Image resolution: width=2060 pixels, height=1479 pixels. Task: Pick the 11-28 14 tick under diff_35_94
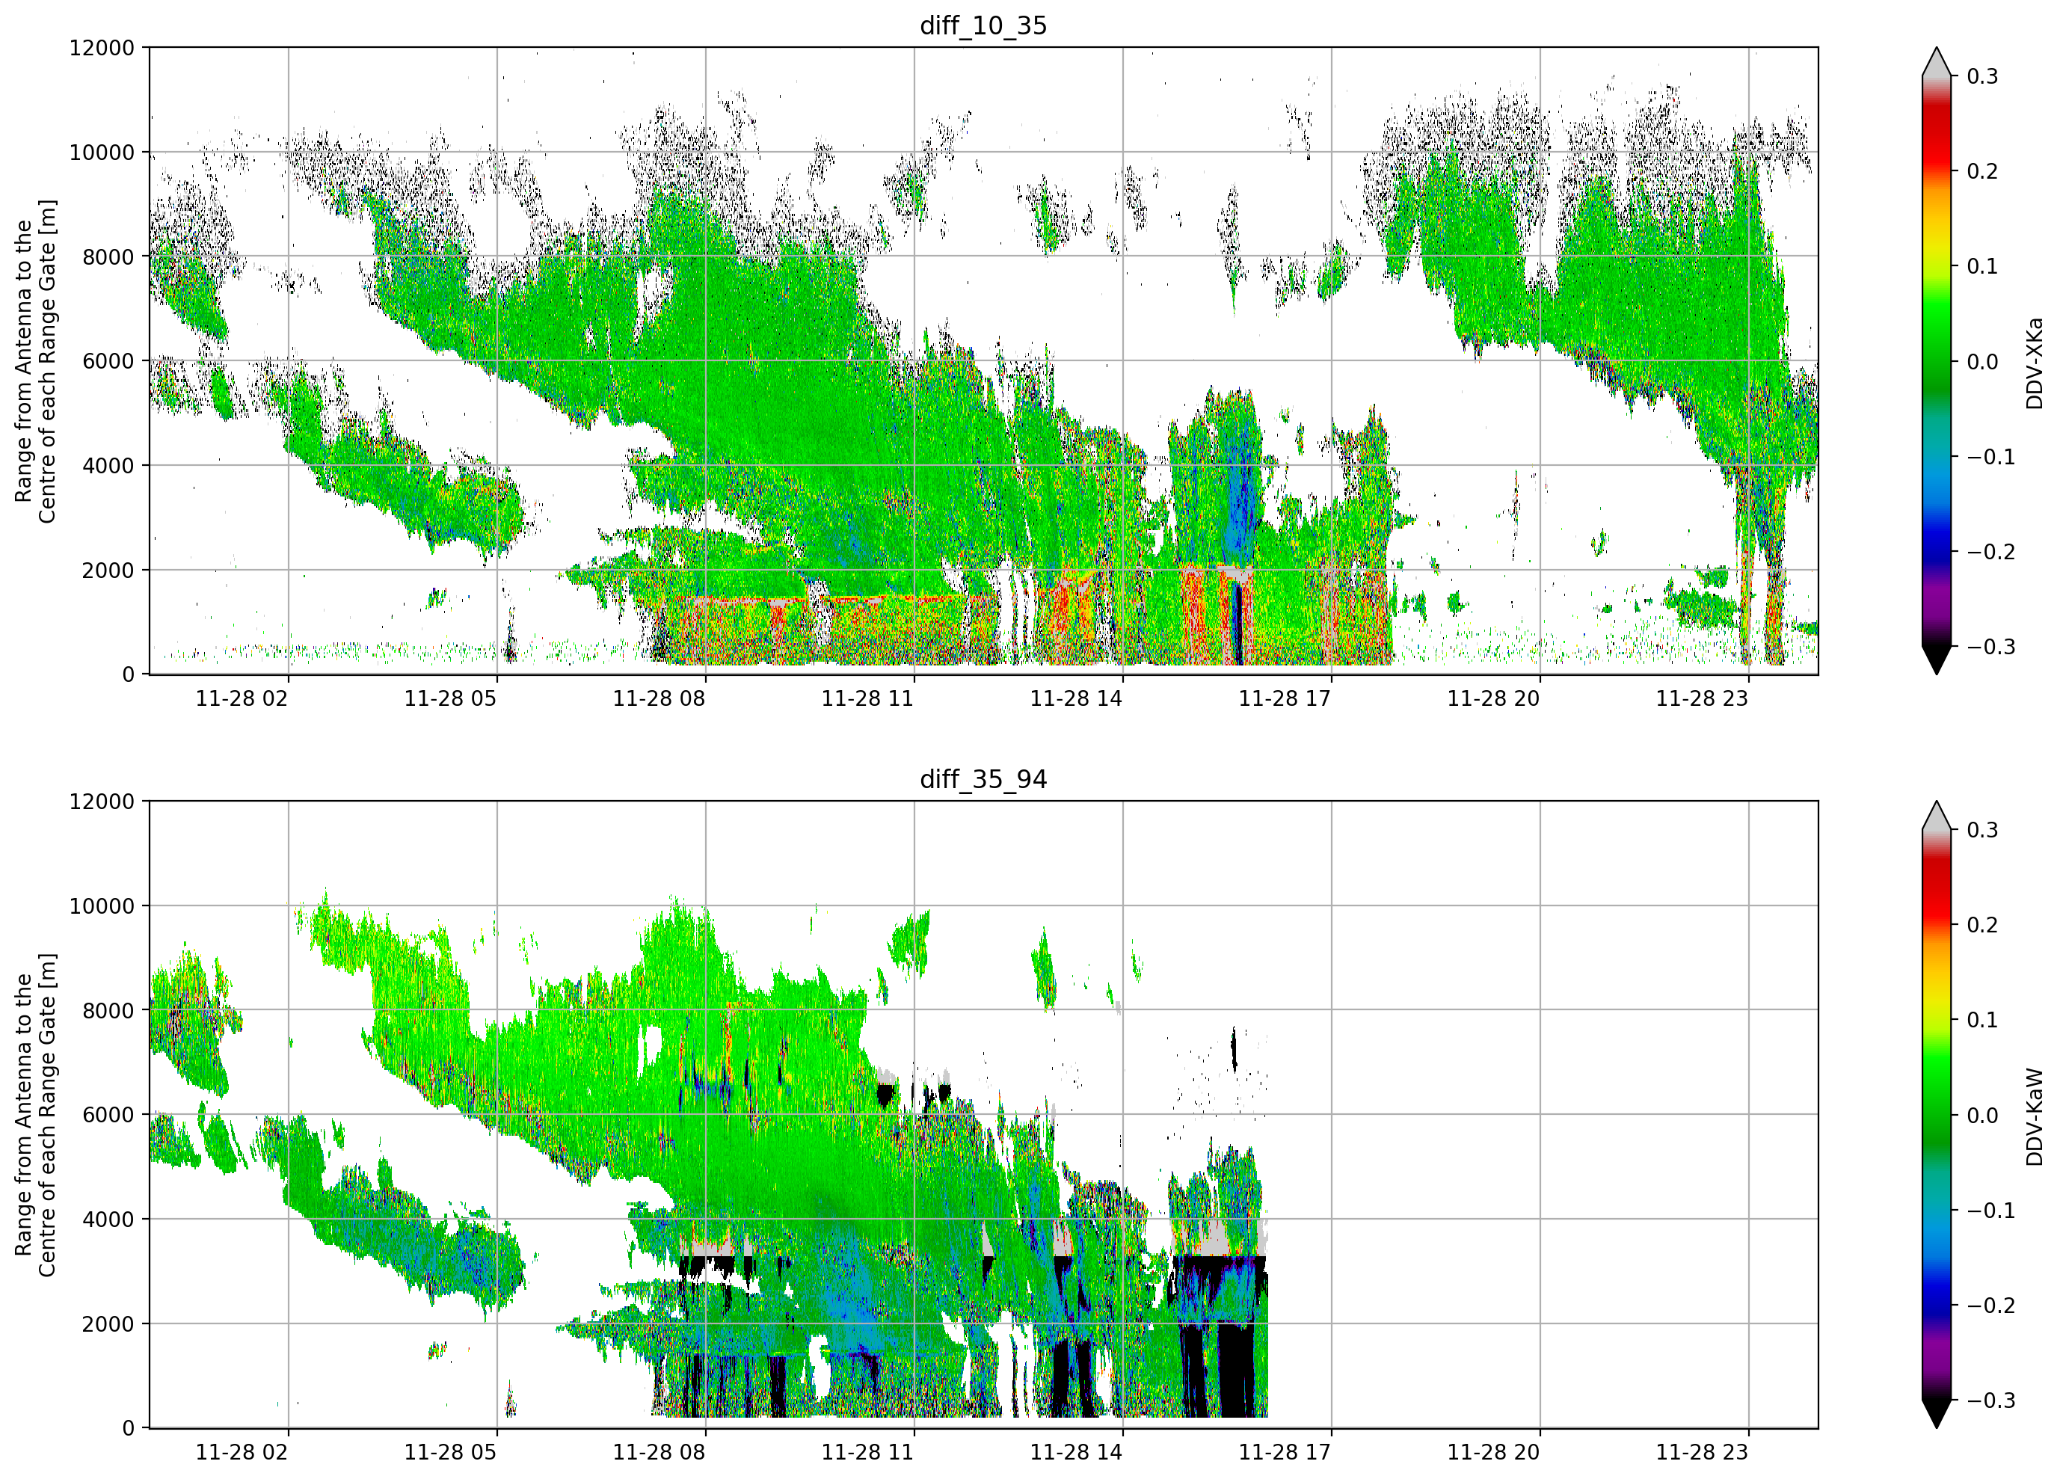coord(1076,1453)
